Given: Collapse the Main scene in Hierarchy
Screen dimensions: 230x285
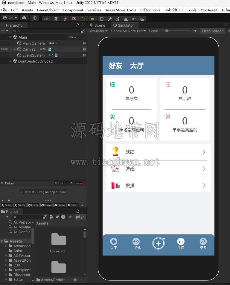Looking at the screenshot, I should point(10,37).
